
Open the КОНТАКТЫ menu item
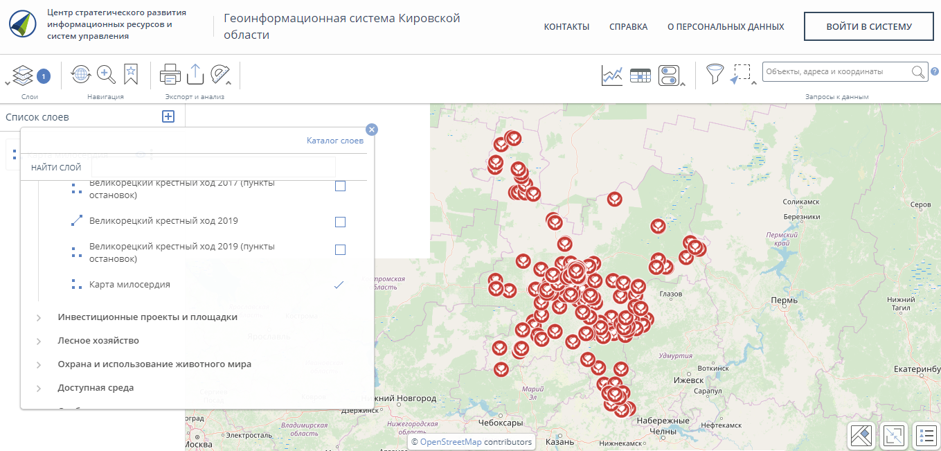(567, 26)
